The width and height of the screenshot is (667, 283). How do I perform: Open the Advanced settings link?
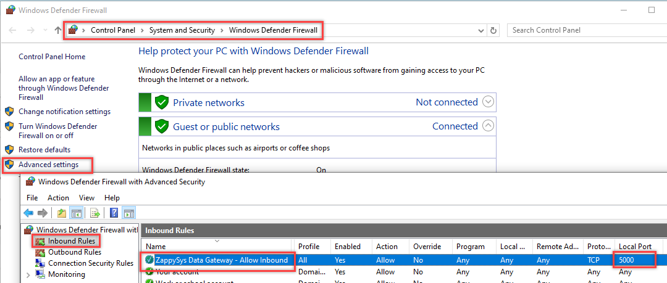coord(48,165)
